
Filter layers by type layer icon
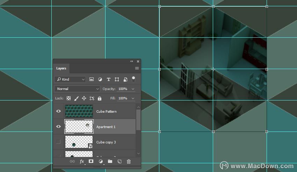coord(109,80)
